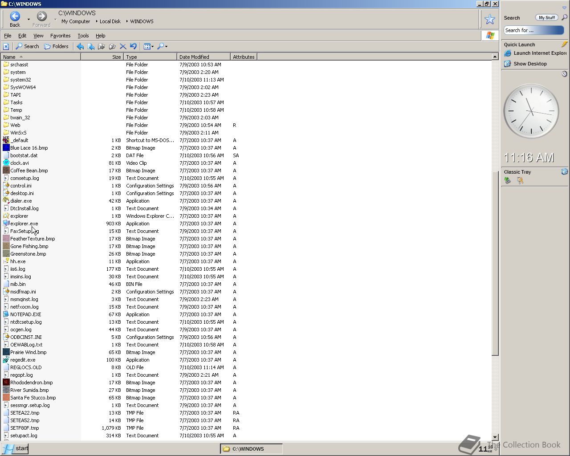
Task: Open the Forward button history arrow
Action: (55, 20)
